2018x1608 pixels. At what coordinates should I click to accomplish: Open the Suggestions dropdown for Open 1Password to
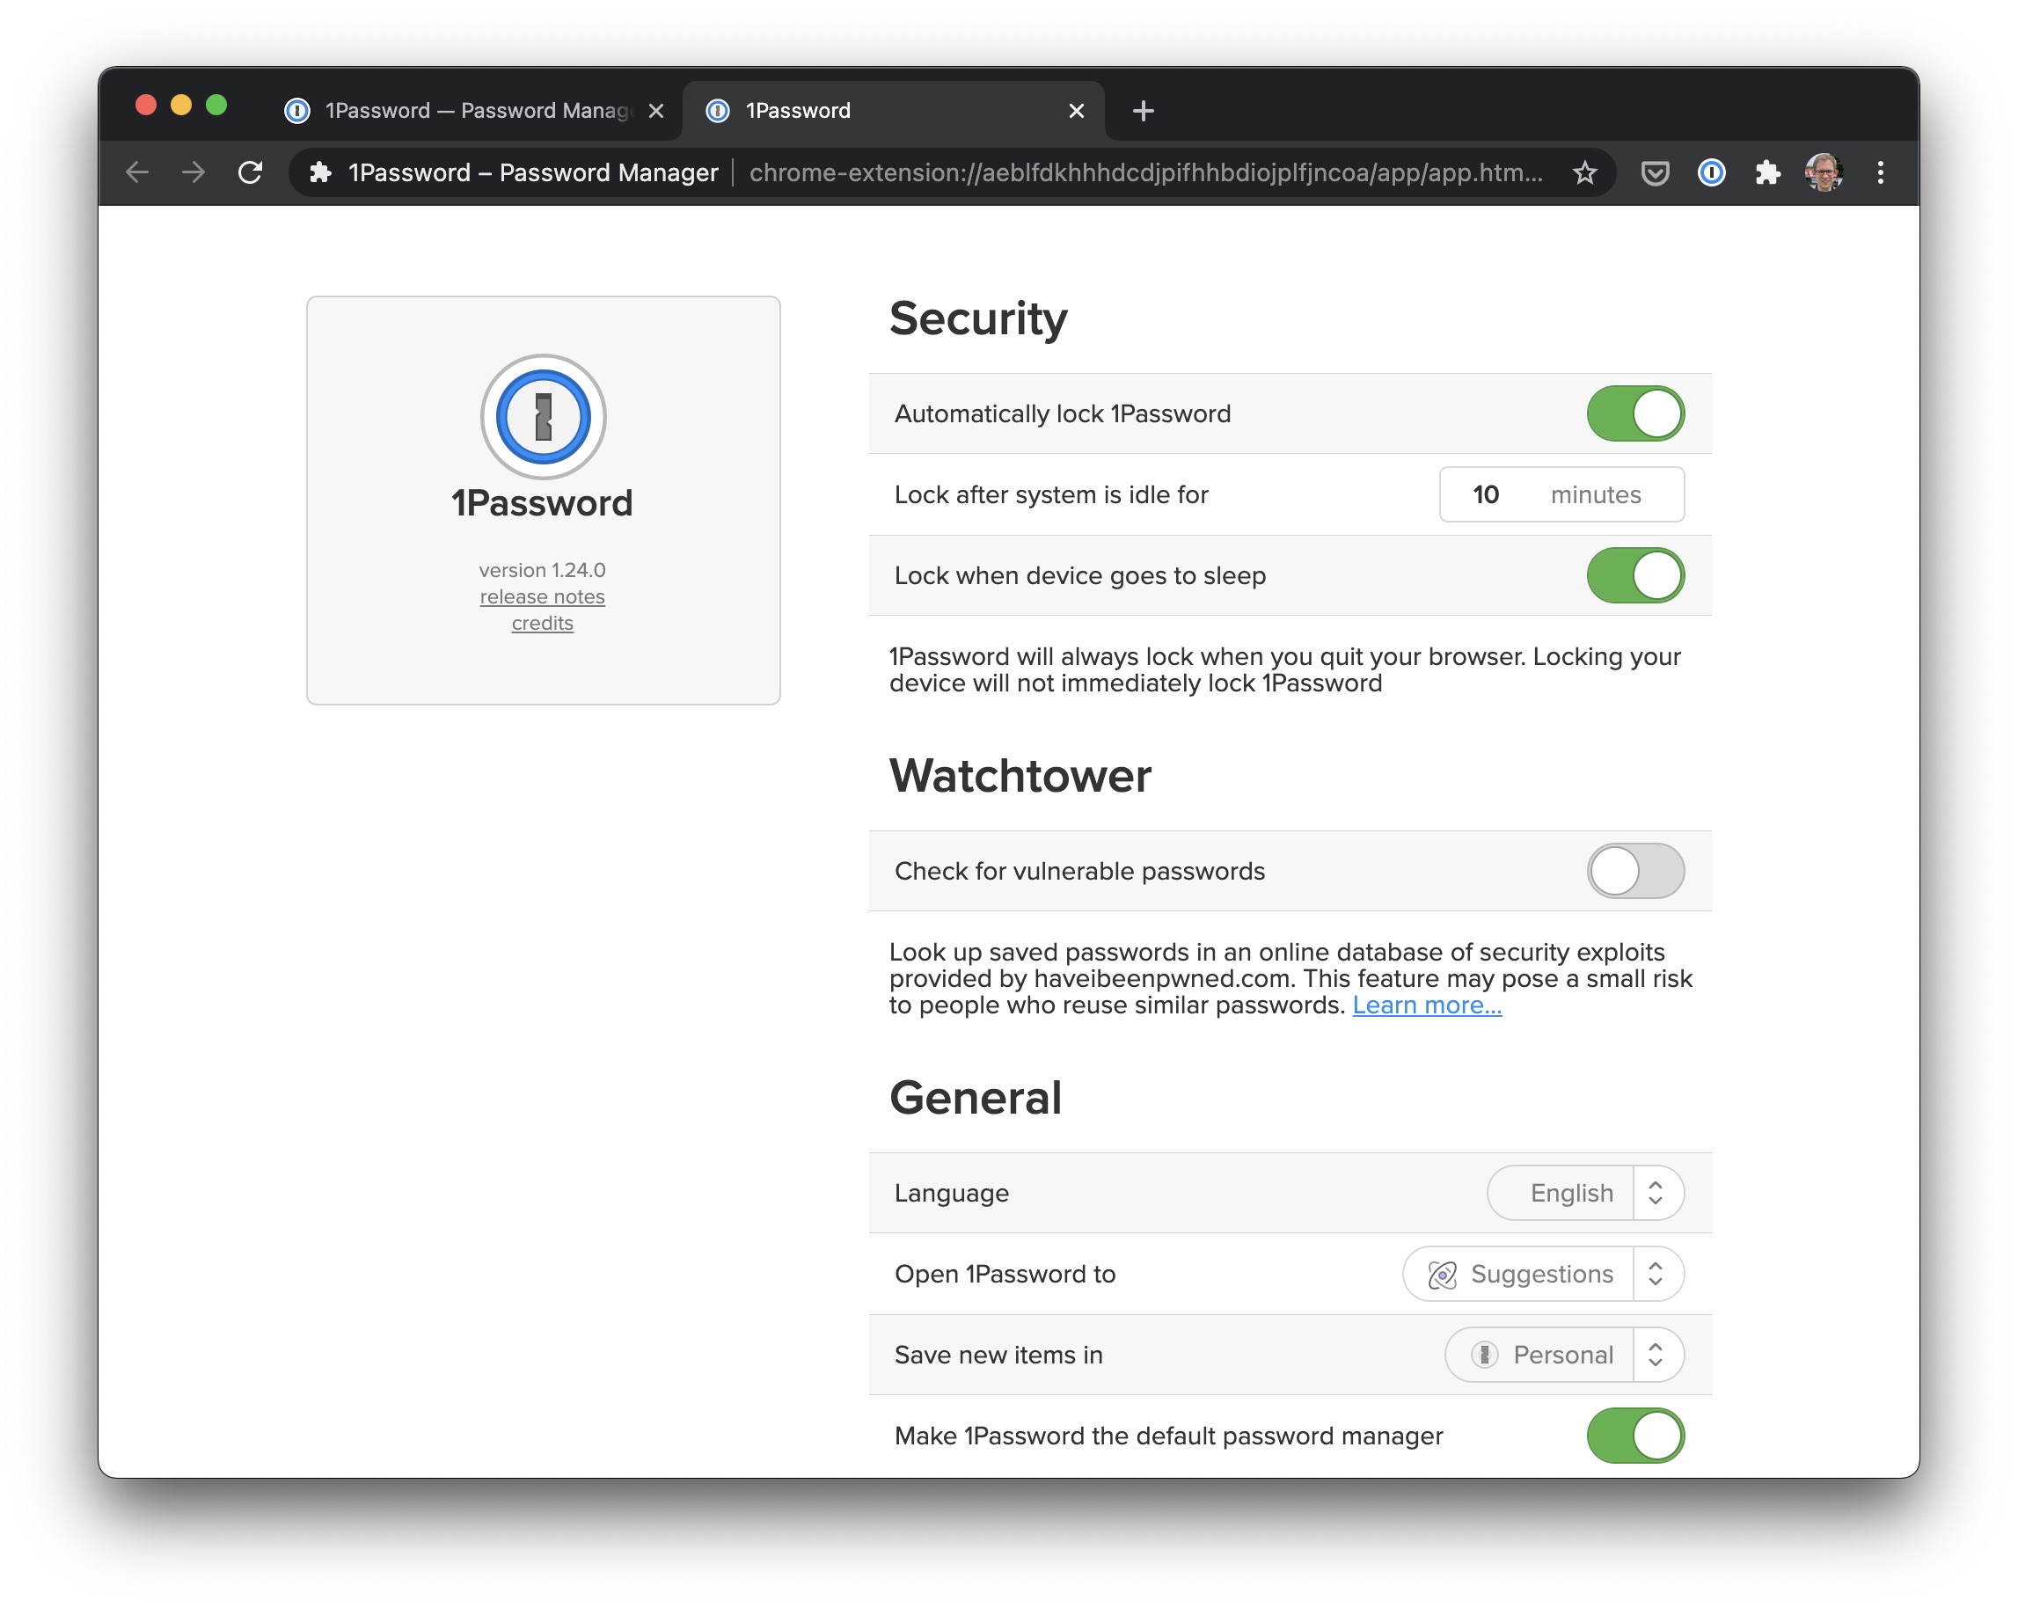(1542, 1274)
